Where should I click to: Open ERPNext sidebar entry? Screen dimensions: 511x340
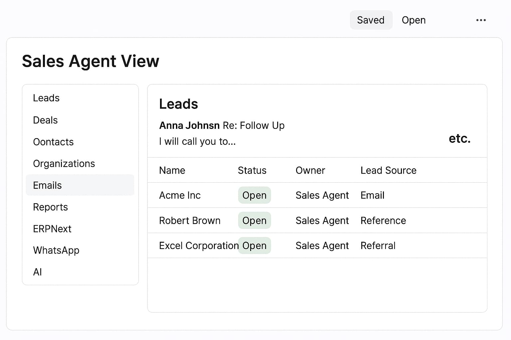52,229
